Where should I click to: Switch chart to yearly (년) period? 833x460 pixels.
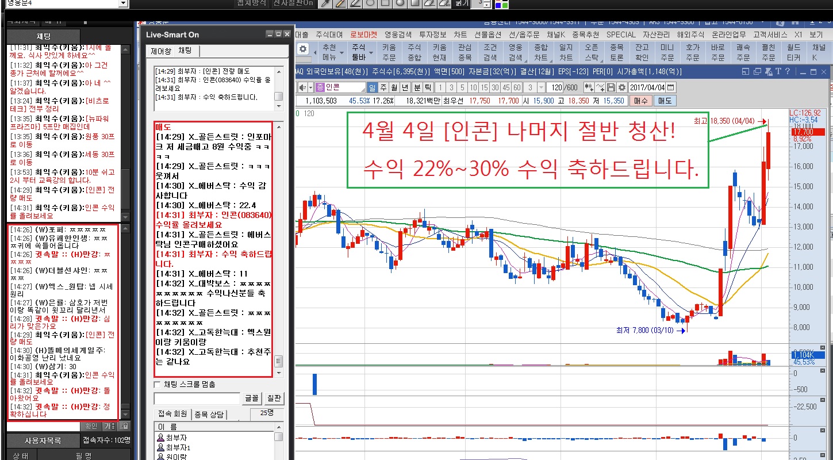click(x=405, y=87)
